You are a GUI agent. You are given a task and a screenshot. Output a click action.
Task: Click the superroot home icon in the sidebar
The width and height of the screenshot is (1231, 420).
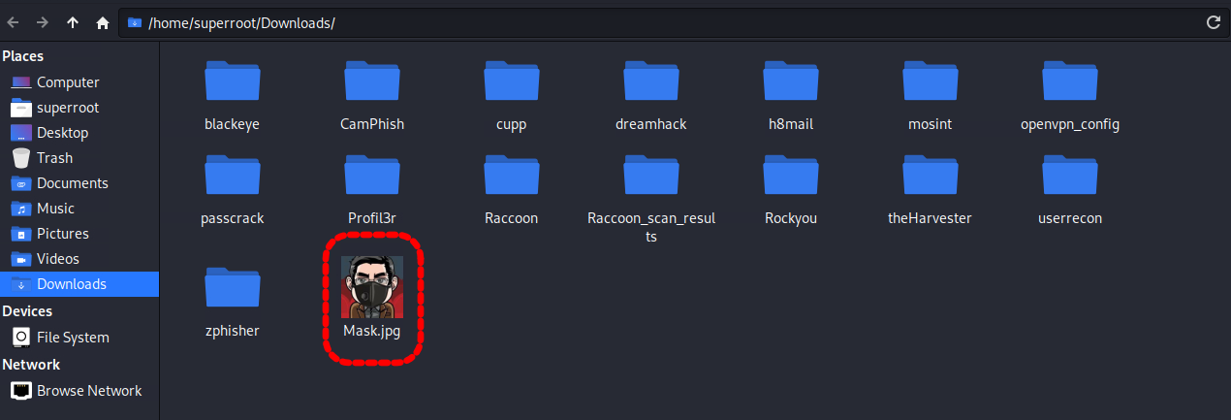point(21,108)
